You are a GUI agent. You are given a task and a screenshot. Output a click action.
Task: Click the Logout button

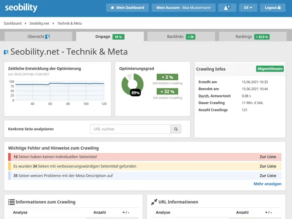tap(273, 8)
